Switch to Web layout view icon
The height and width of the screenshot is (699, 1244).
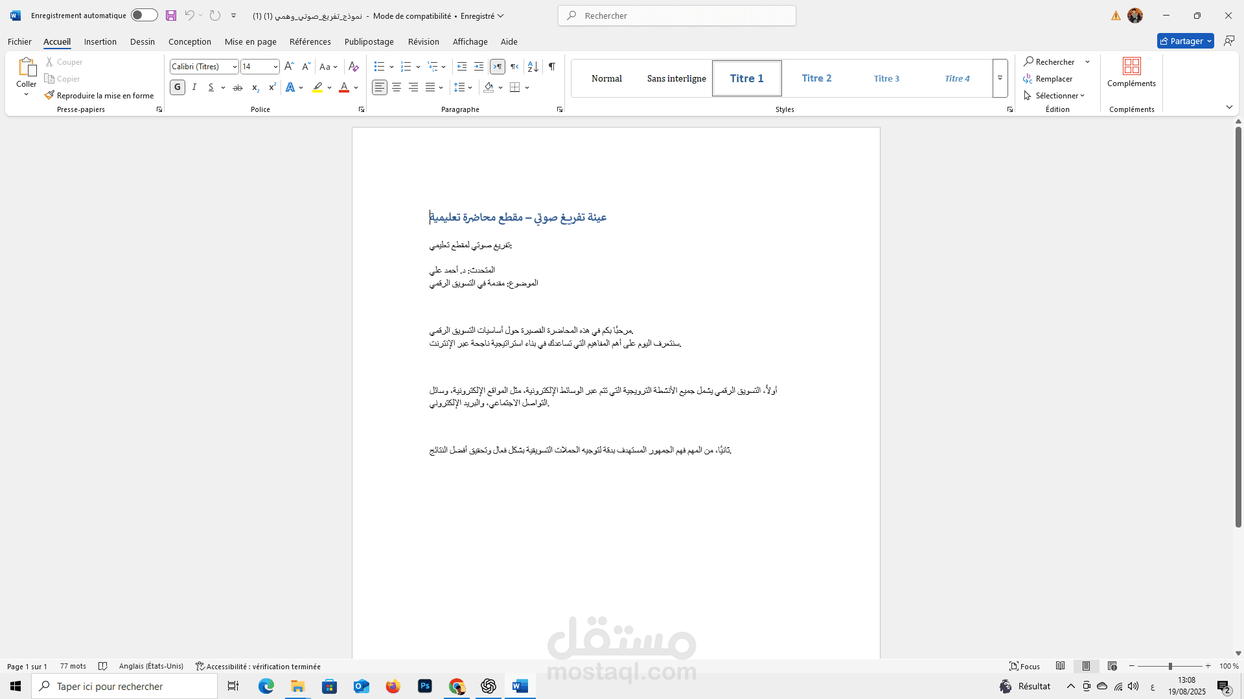pos(1112,666)
